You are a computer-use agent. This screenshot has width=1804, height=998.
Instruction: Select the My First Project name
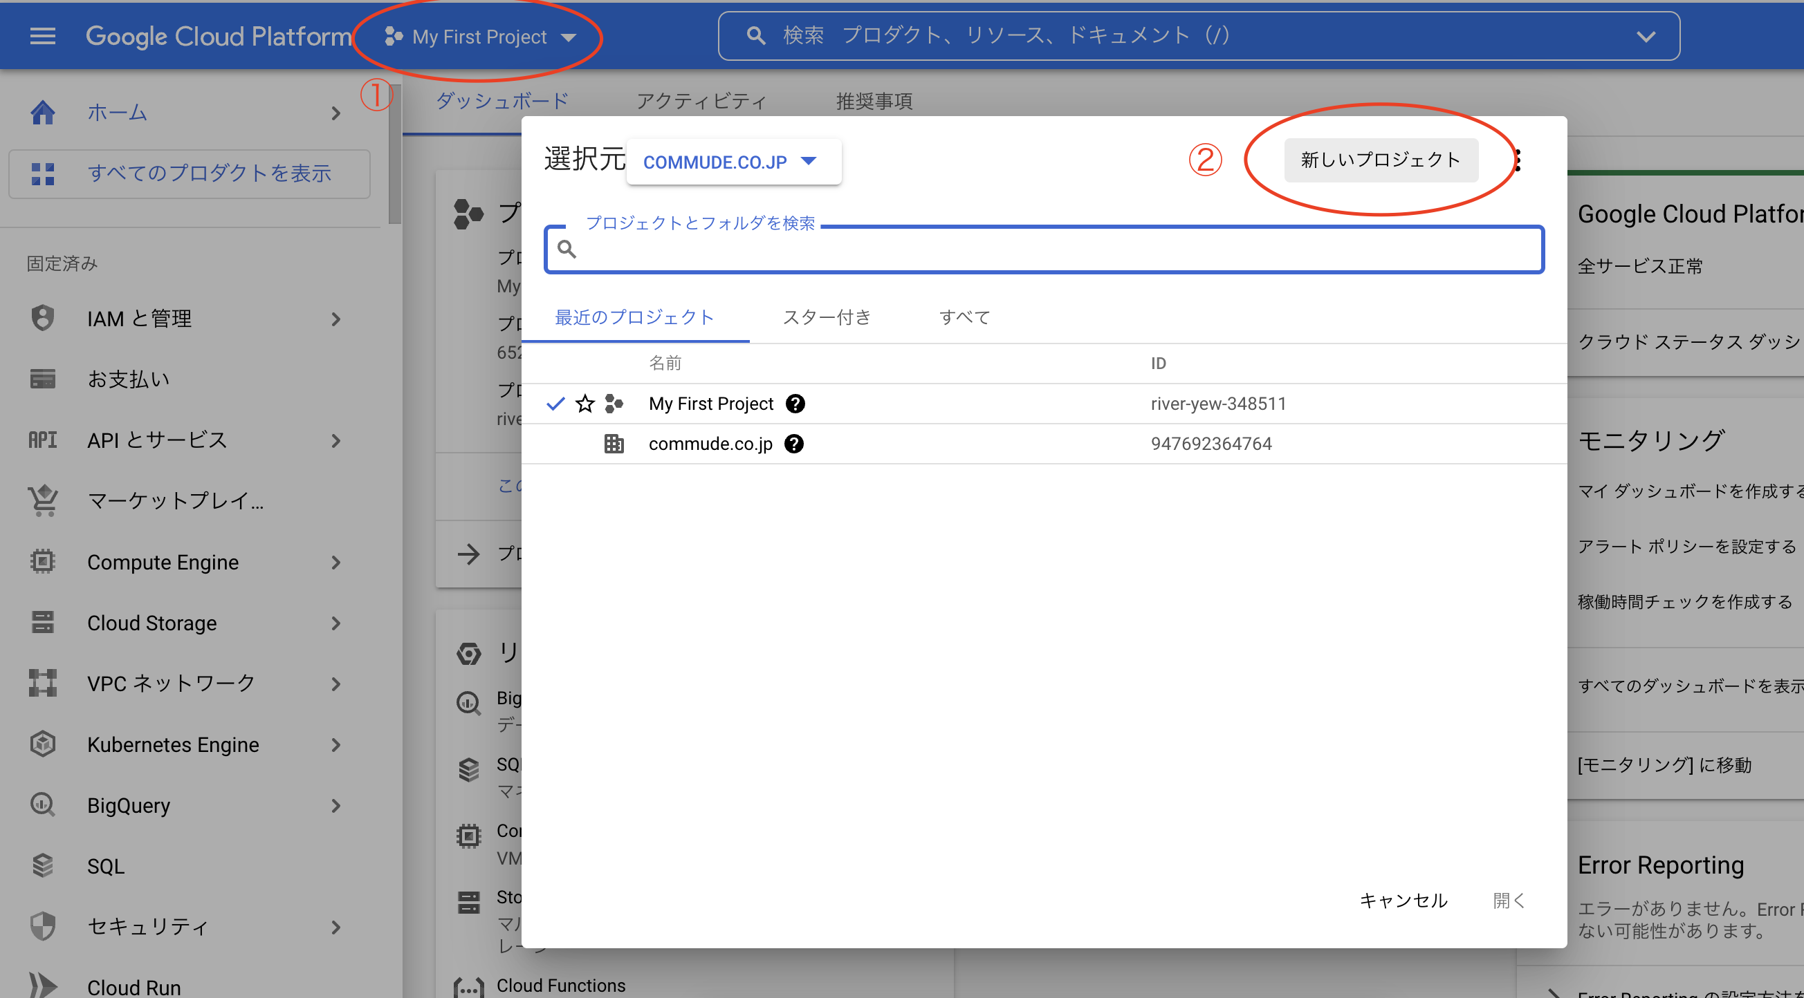pos(711,404)
